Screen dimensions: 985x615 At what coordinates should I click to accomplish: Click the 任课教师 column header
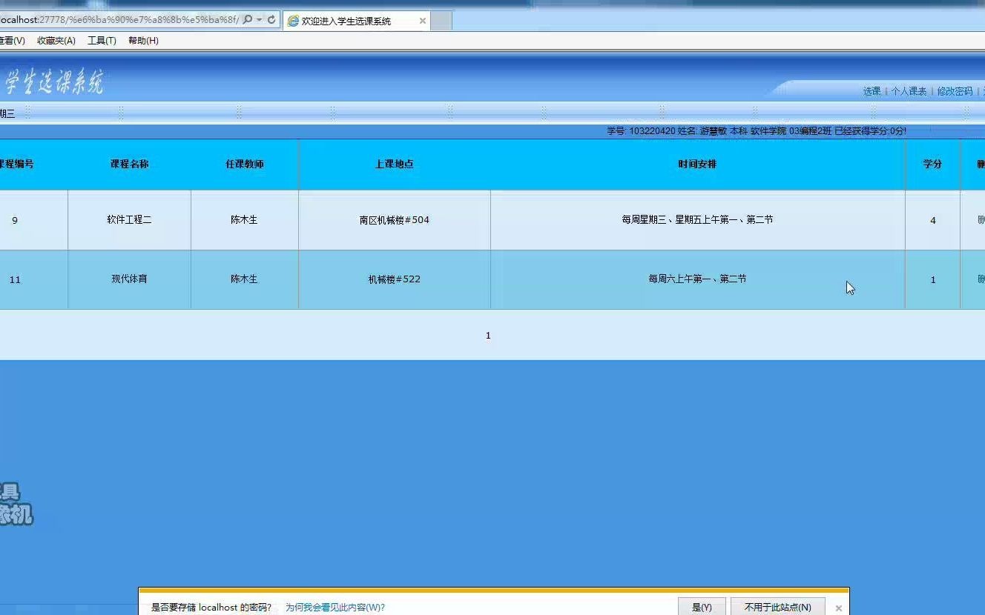click(x=244, y=164)
